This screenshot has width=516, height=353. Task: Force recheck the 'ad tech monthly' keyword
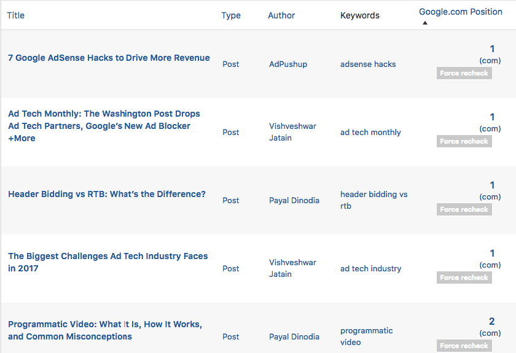[x=464, y=141]
